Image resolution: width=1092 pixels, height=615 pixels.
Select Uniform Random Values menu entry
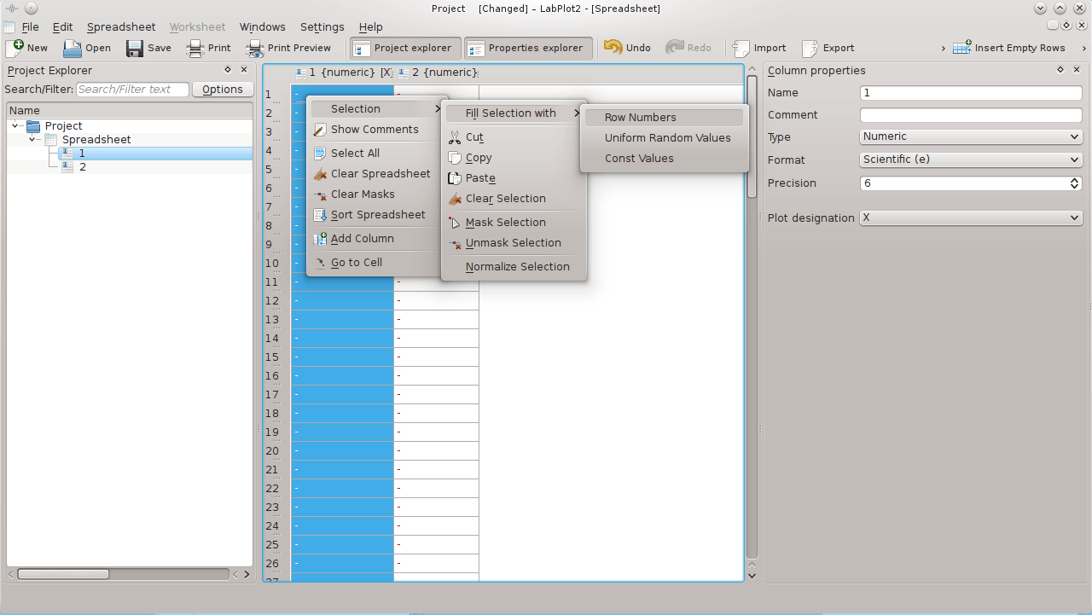[667, 138]
